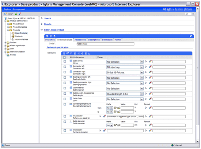This screenshot has height=149, width=201.
Task: Click the localization icon left of the MC23x8259 value
Action: point(105,116)
